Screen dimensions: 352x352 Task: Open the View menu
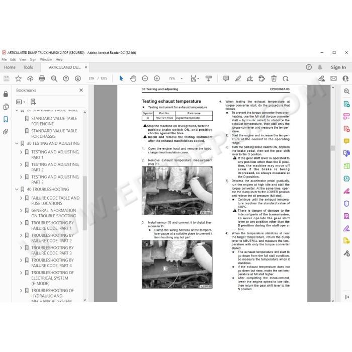[x=23, y=59]
